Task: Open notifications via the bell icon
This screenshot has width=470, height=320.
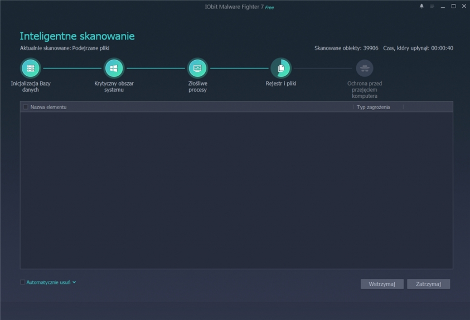Action: coord(421,6)
